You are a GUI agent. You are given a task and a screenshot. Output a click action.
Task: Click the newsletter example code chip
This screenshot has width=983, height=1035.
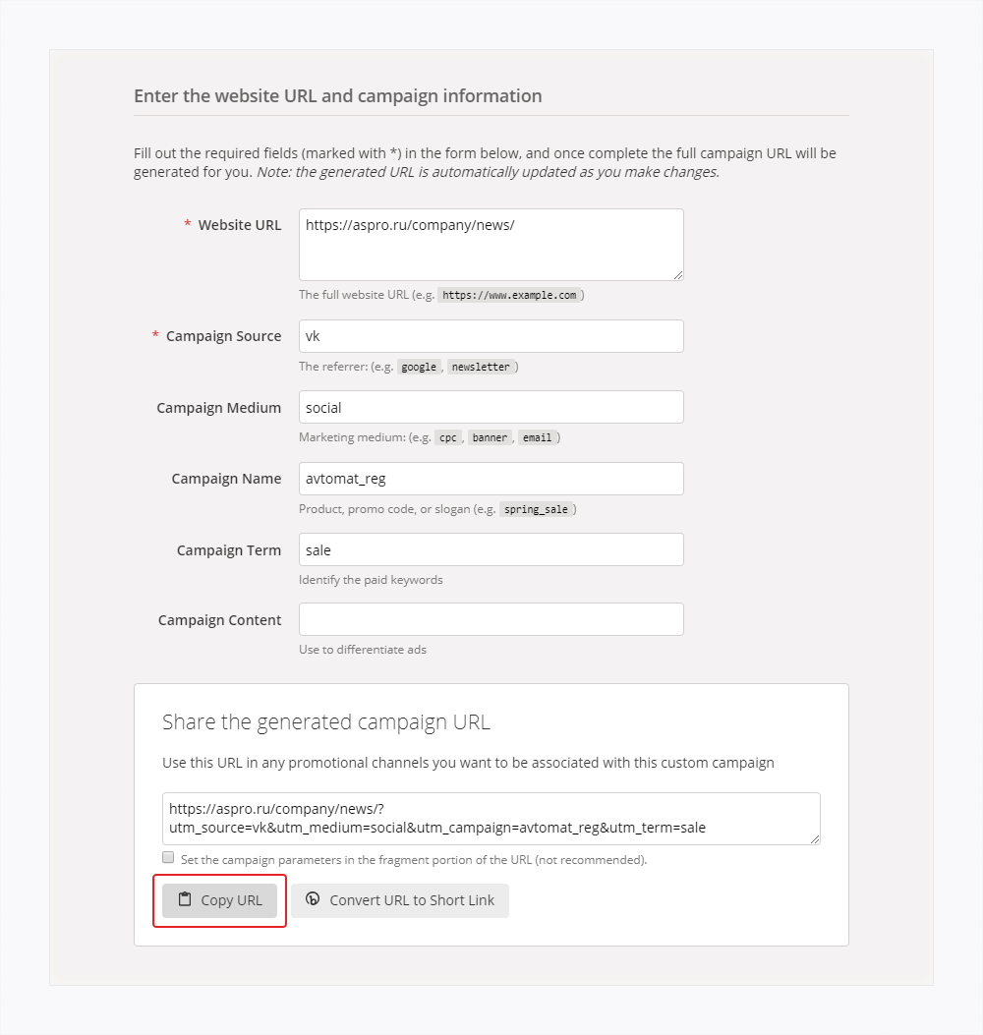482,367
